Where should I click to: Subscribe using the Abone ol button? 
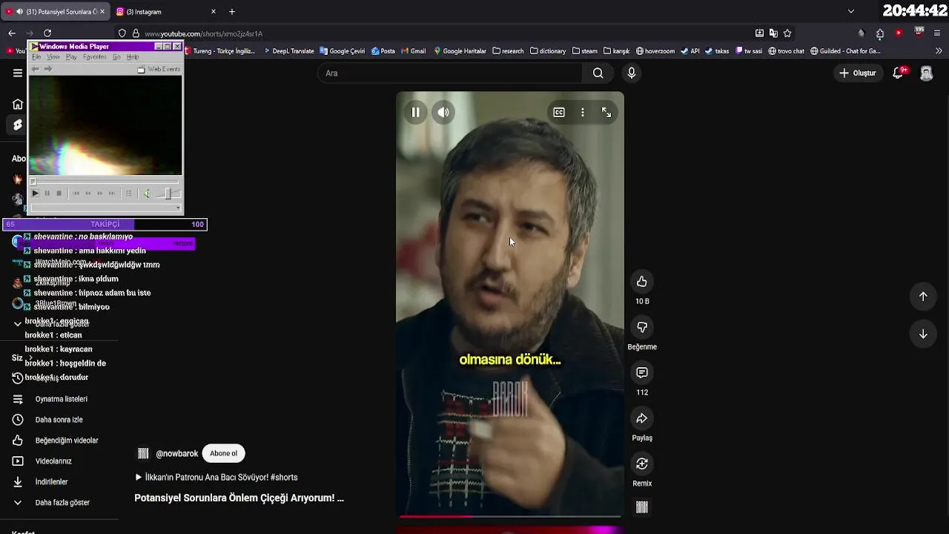[223, 453]
